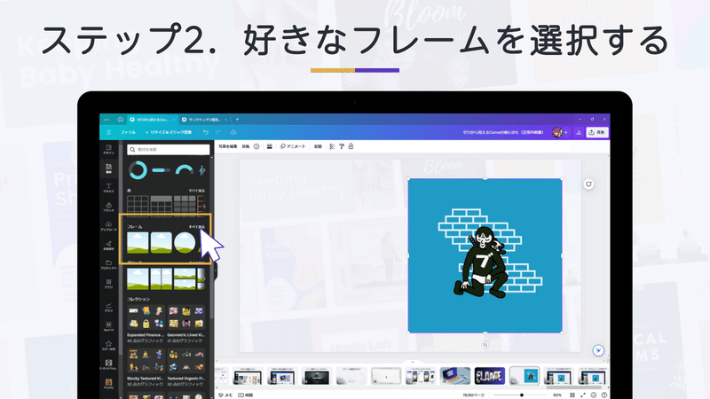Open the 配置 position menu
The width and height of the screenshot is (710, 399).
coord(318,146)
